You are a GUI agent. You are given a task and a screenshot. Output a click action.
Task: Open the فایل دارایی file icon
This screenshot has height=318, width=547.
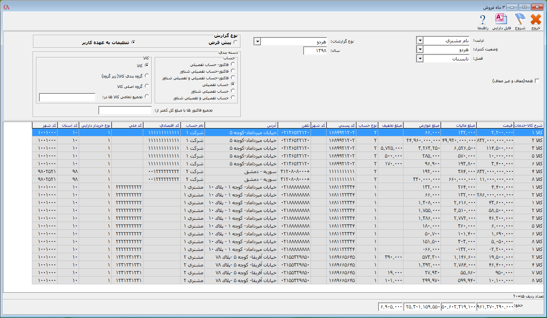coord(501,20)
